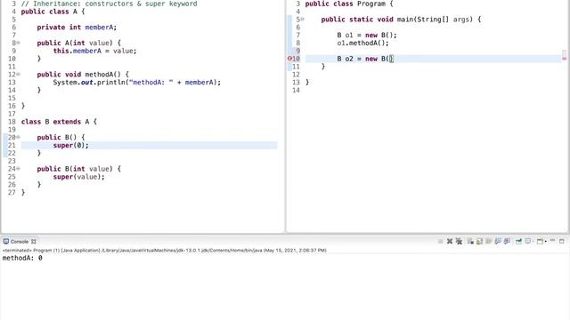
Task: Pin the Console view
Action: [518, 241]
